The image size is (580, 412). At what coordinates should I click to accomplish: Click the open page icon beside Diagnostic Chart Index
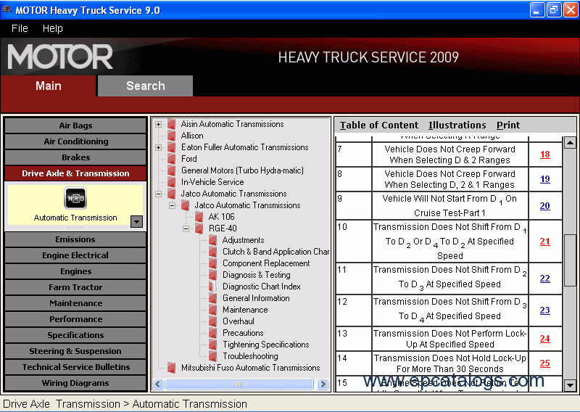[x=212, y=287]
